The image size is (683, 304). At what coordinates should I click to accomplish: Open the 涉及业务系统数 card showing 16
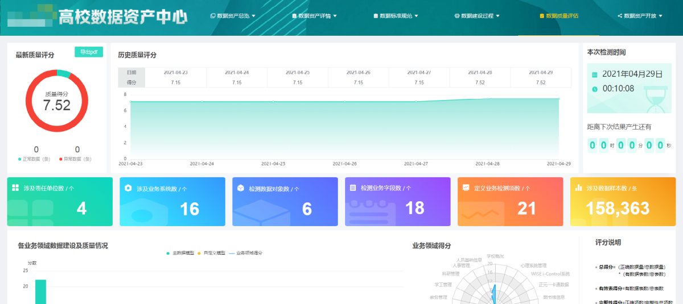coord(172,202)
